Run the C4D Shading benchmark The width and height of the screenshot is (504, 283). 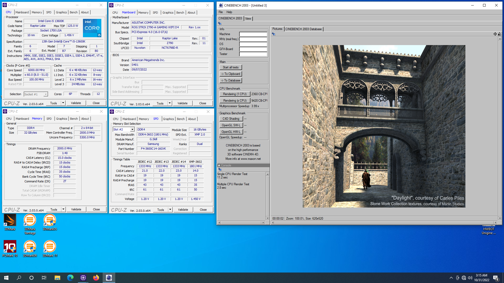[231, 119]
